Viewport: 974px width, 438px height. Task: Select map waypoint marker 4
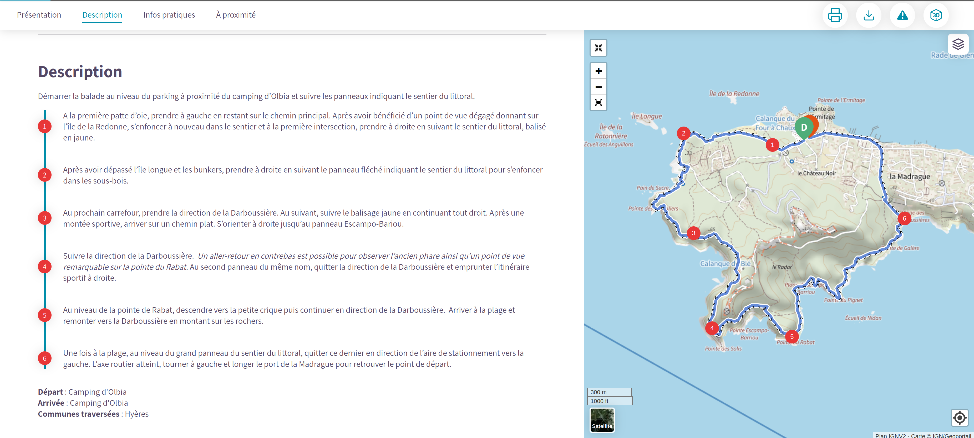(x=712, y=328)
